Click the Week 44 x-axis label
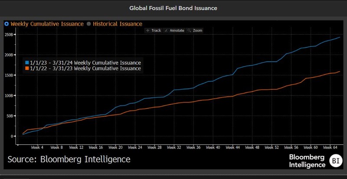 [233, 148]
